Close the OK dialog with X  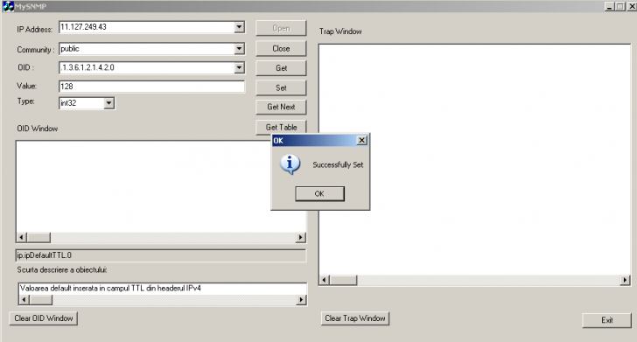click(361, 140)
